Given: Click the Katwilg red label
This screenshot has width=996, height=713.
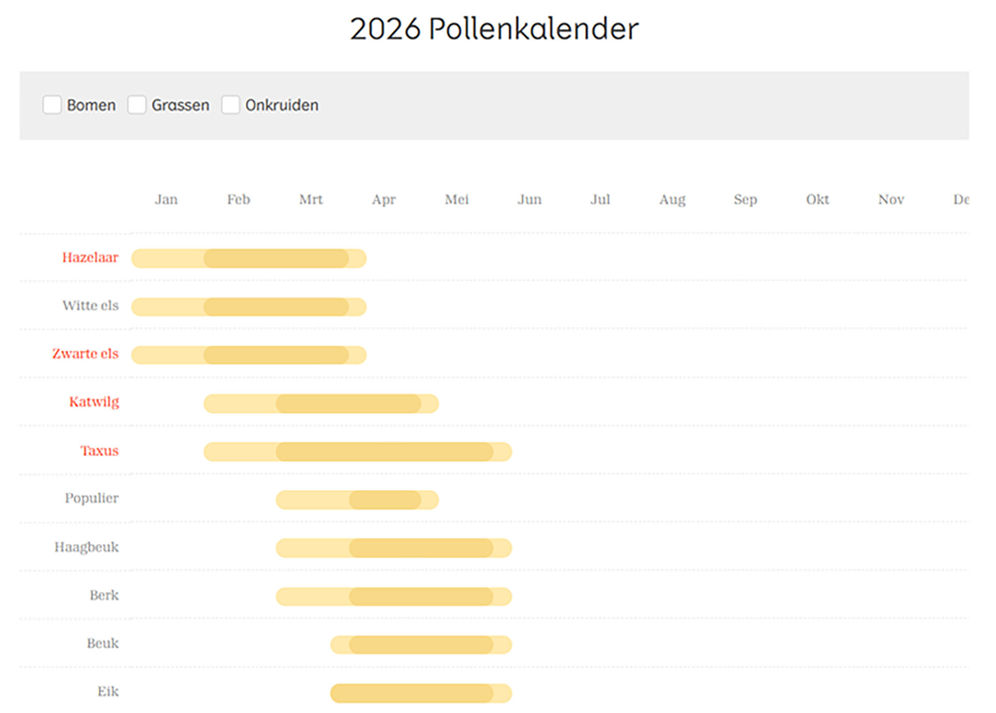Looking at the screenshot, I should (94, 402).
